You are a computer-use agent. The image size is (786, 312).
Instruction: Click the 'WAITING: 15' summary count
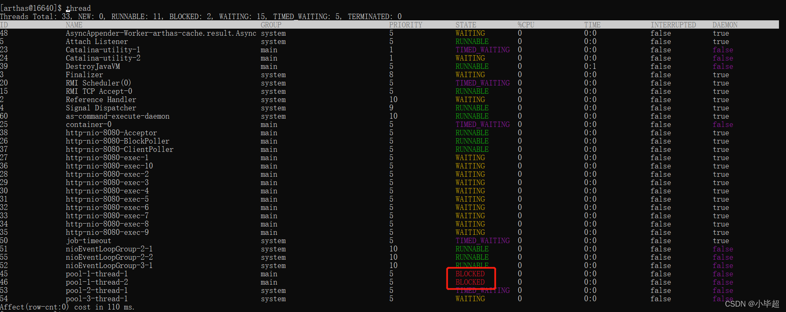click(x=242, y=17)
